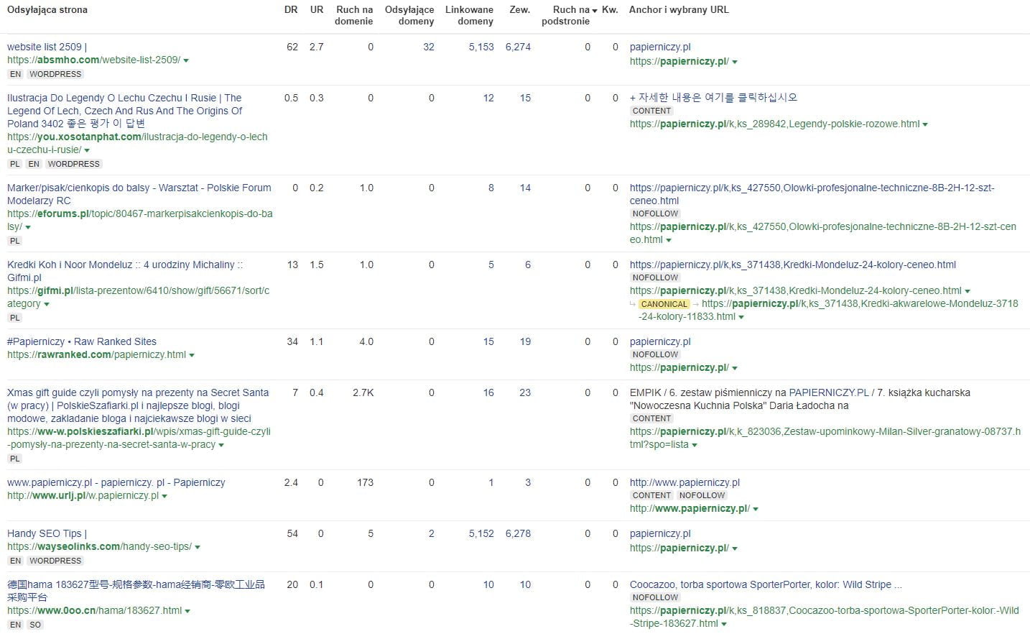This screenshot has height=634, width=1030.
Task: Open the dropdown arrow beside the rawranked.com URL
Action: pos(192,355)
